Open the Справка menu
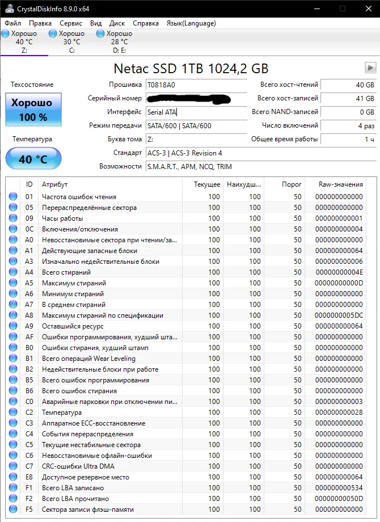Image resolution: width=380 pixels, height=522 pixels. point(146,23)
